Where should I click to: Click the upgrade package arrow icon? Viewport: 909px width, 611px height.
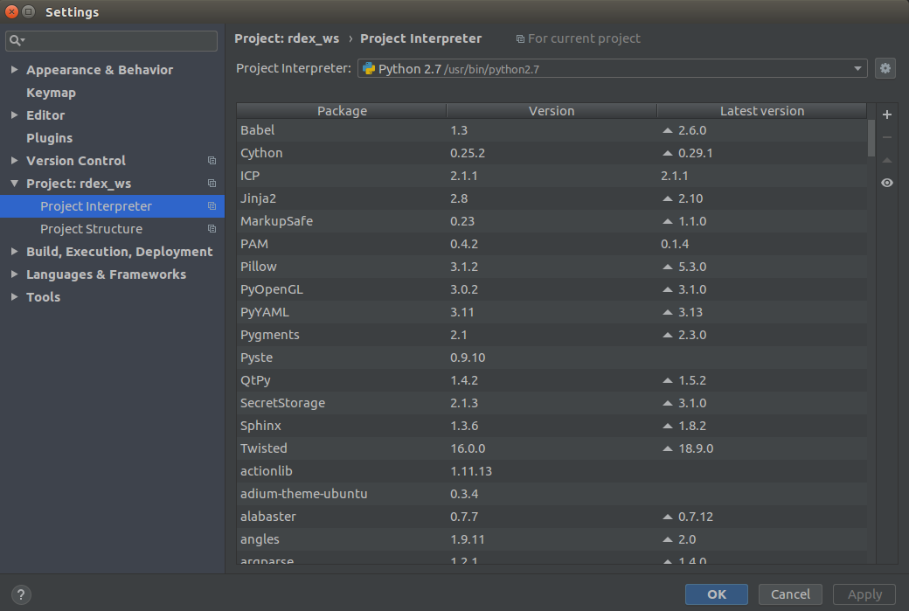(x=887, y=160)
